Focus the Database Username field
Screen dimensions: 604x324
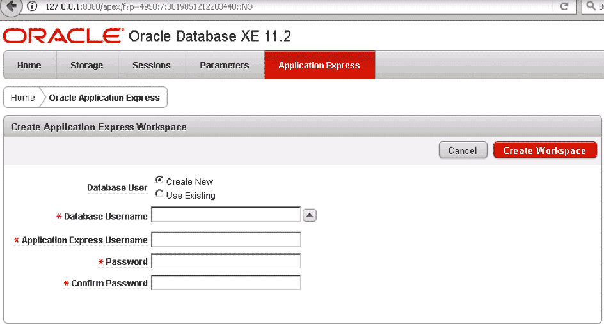pos(226,214)
